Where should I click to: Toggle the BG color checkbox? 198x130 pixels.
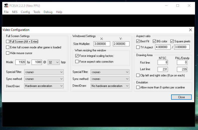pyautogui.click(x=155, y=41)
